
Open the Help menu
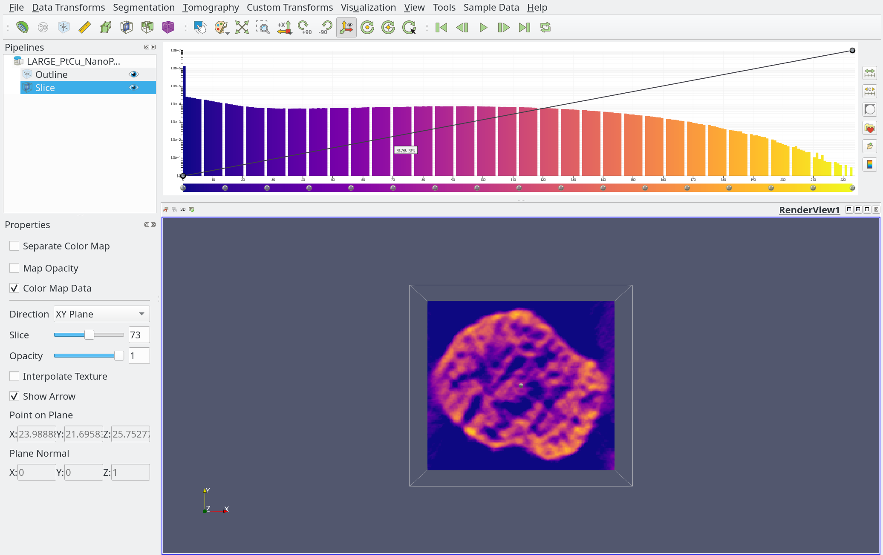[537, 7]
